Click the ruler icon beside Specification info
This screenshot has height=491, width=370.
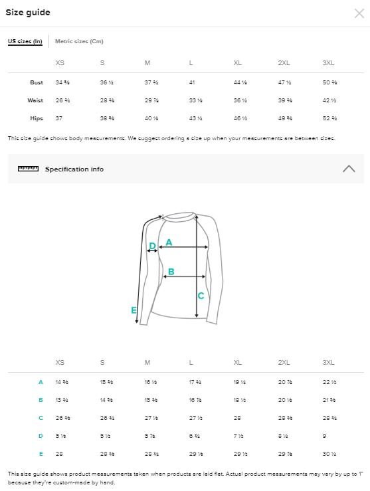coord(28,169)
